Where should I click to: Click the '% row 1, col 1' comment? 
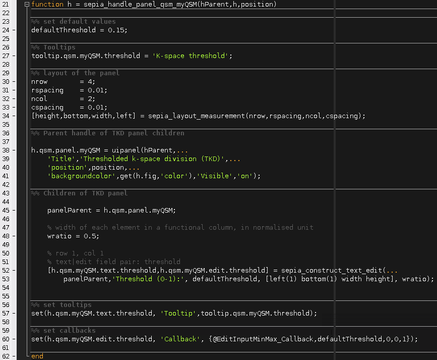click(x=76, y=253)
